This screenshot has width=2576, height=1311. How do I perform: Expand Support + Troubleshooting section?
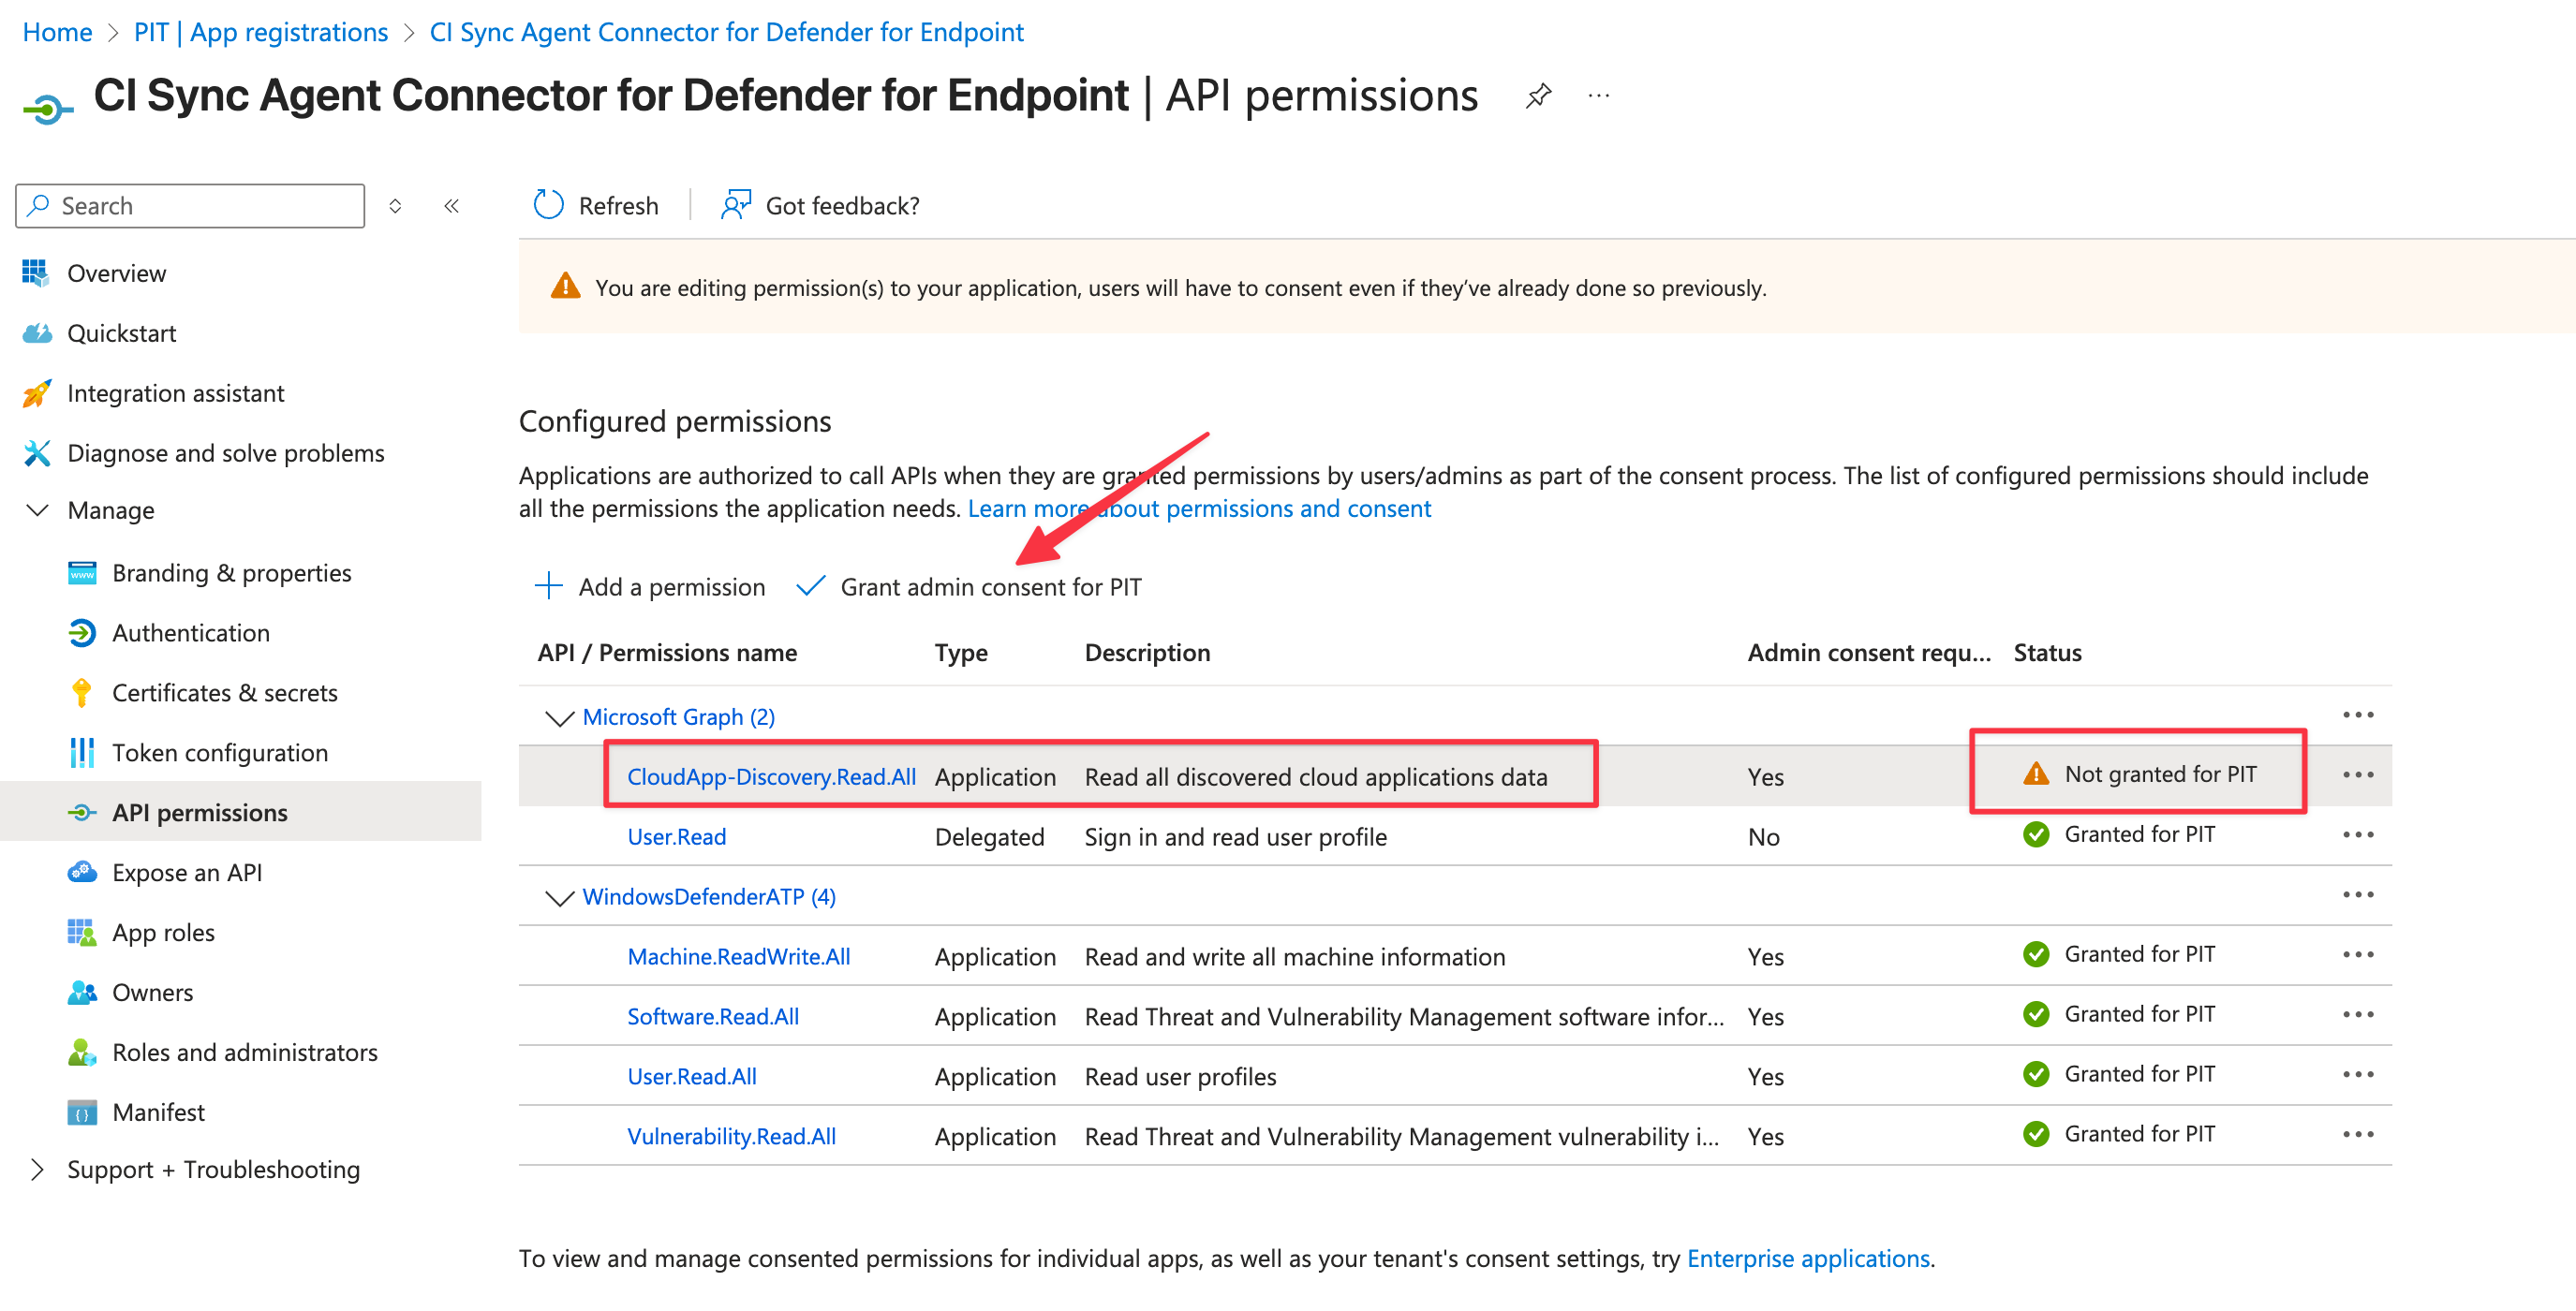37,1169
